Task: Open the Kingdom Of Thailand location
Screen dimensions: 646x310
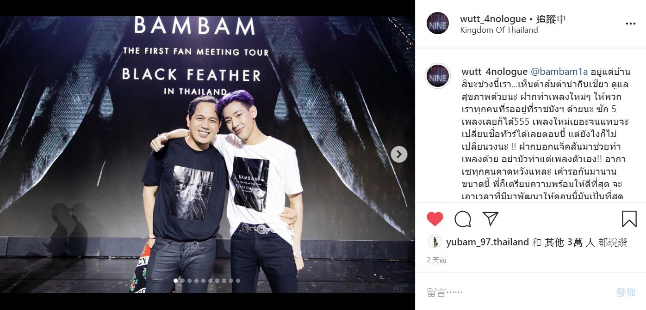Action: tap(499, 30)
